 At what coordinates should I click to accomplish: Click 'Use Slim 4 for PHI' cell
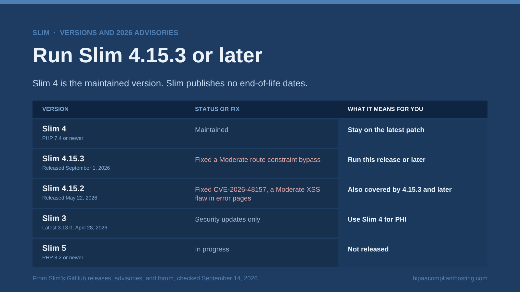coord(377,219)
